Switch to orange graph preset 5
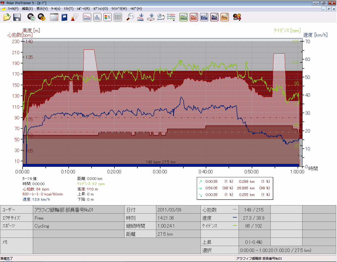Image resolution: width=337 pixels, height=262 pixels. click(x=225, y=17)
